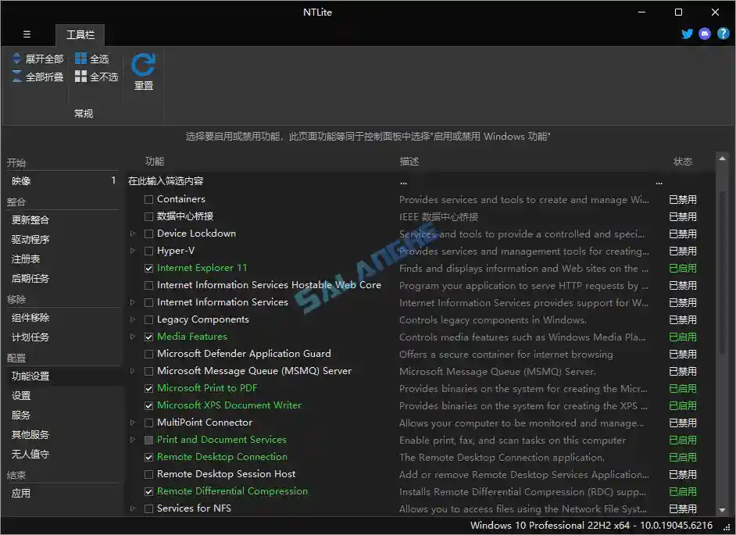Open the 设置 (settings) sidebar page
The height and width of the screenshot is (535, 736).
click(23, 395)
